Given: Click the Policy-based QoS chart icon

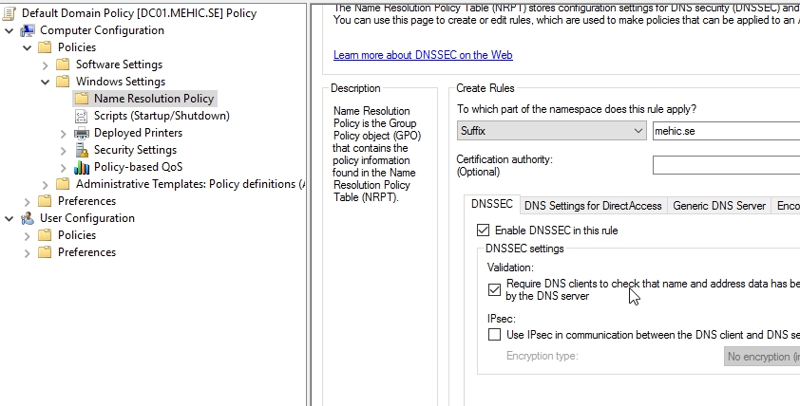Looking at the screenshot, I should pos(82,167).
